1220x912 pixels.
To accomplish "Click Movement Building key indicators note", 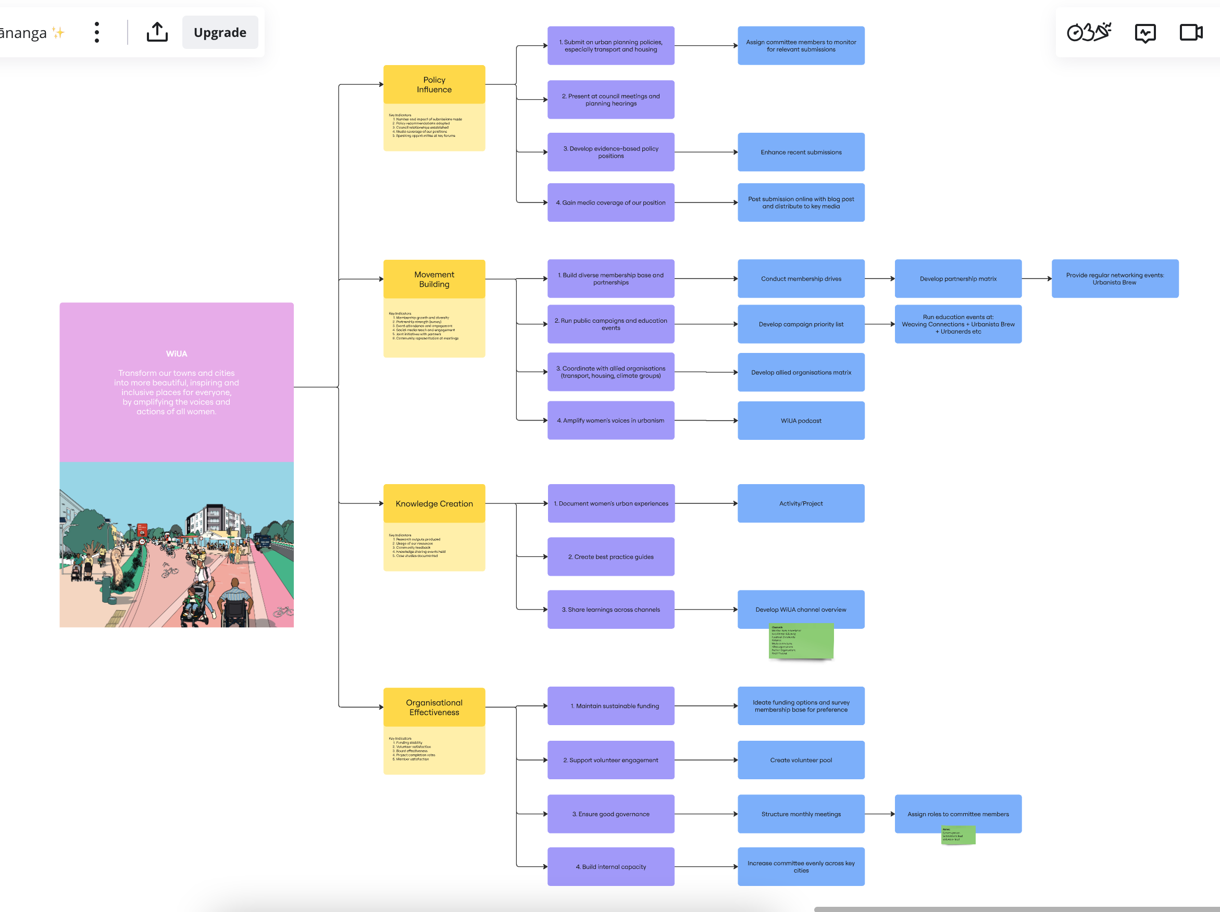I will point(434,328).
